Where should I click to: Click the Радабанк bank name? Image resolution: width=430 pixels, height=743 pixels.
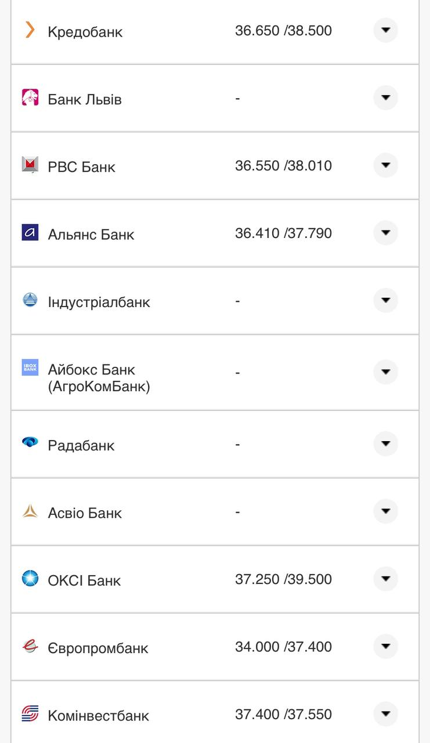tap(81, 445)
